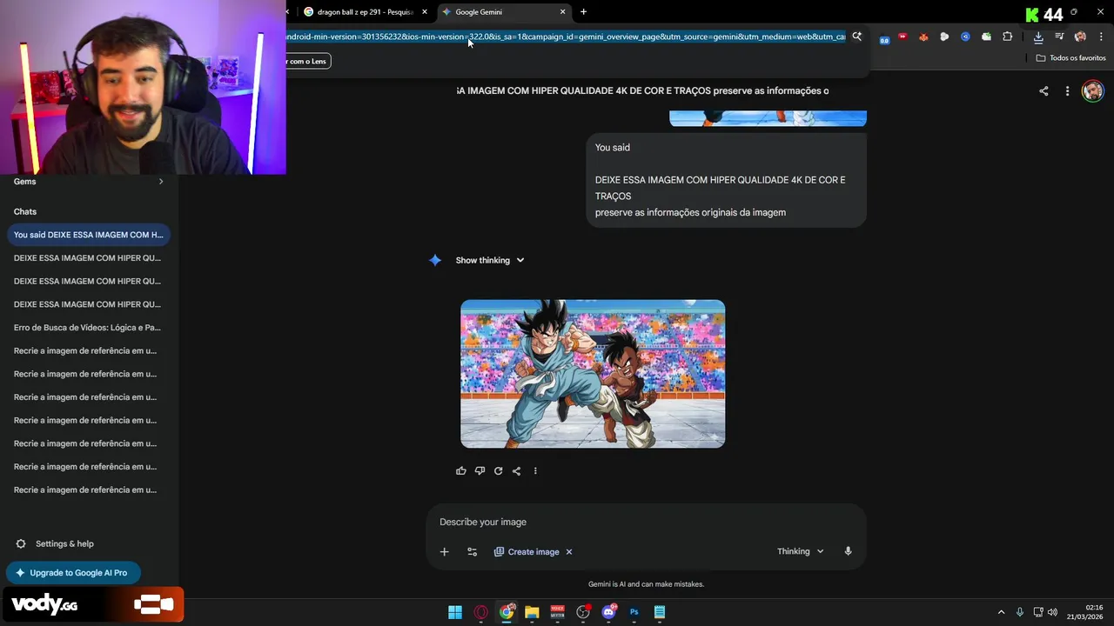Open the Thinking model dropdown
1114x626 pixels.
point(800,551)
